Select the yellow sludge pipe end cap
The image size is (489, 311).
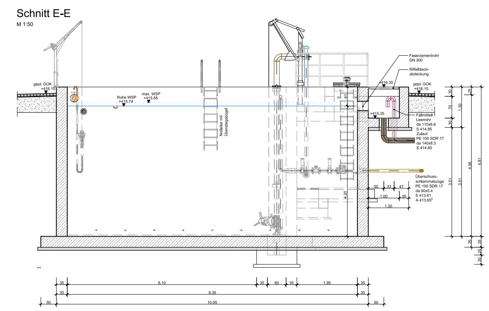click(421, 171)
